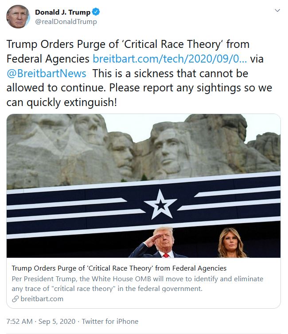Click the card headline about Critical Race Theory
The image size is (288, 334).
coord(119,268)
